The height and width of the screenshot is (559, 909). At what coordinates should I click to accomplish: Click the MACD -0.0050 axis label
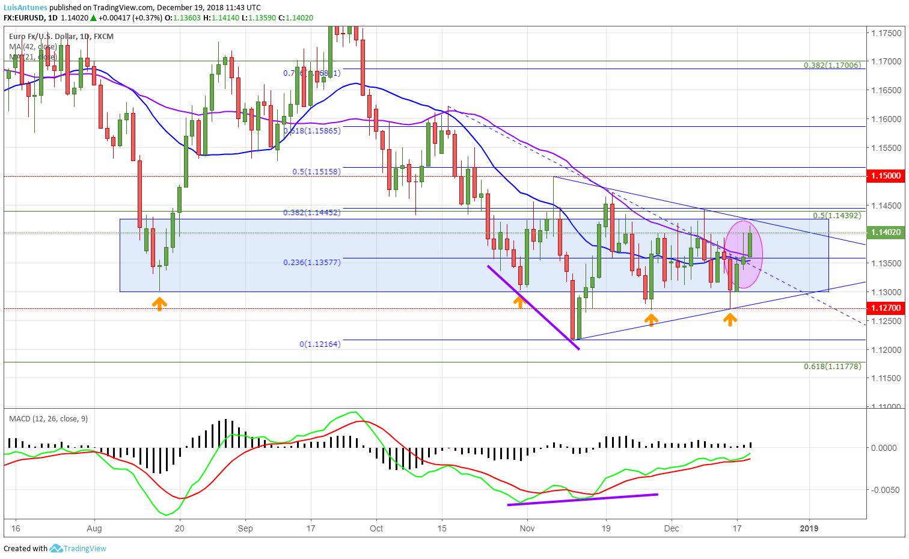[886, 490]
